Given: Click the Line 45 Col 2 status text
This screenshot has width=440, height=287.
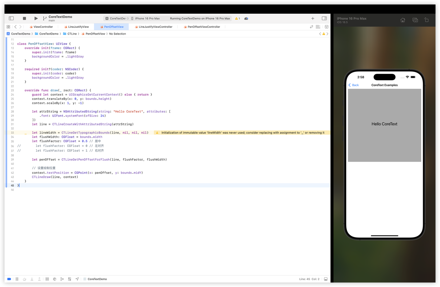Looking at the screenshot, I should coord(309,279).
